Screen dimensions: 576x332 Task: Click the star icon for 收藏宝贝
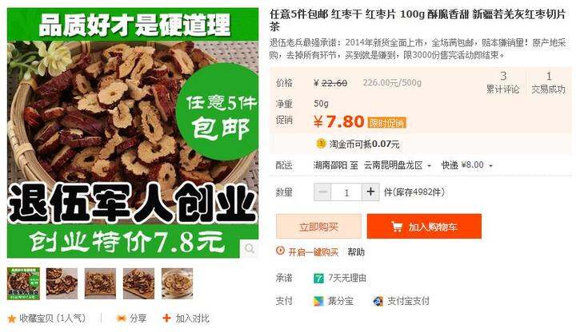(x=12, y=318)
